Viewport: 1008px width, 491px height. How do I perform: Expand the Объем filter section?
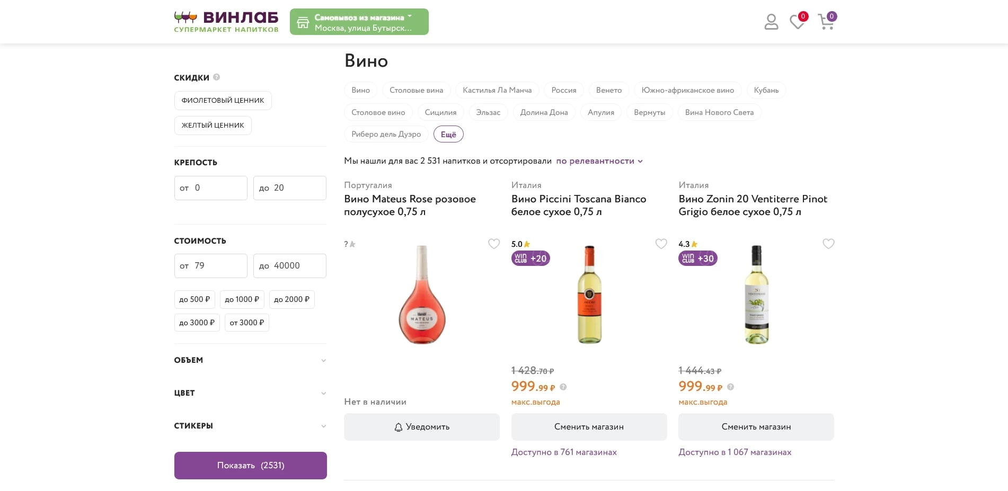click(250, 360)
